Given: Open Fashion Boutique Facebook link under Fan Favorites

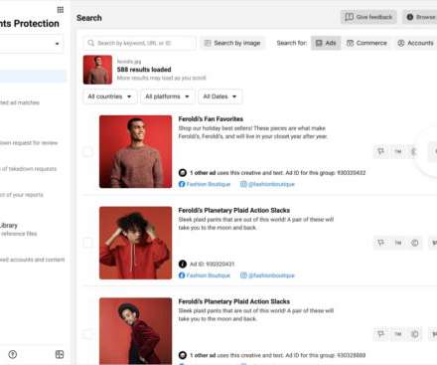Looking at the screenshot, I should (x=205, y=184).
